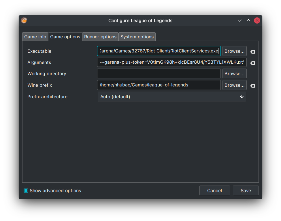Cancel the configuration changes
The image size is (281, 221).
(x=214, y=190)
